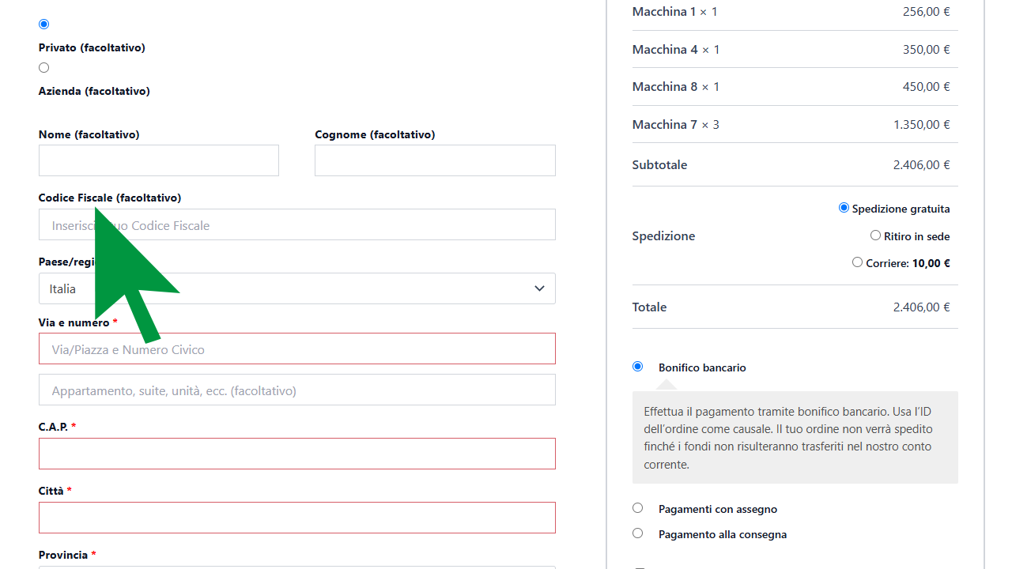Select the Privato radio button
The height and width of the screenshot is (569, 1012).
(43, 24)
